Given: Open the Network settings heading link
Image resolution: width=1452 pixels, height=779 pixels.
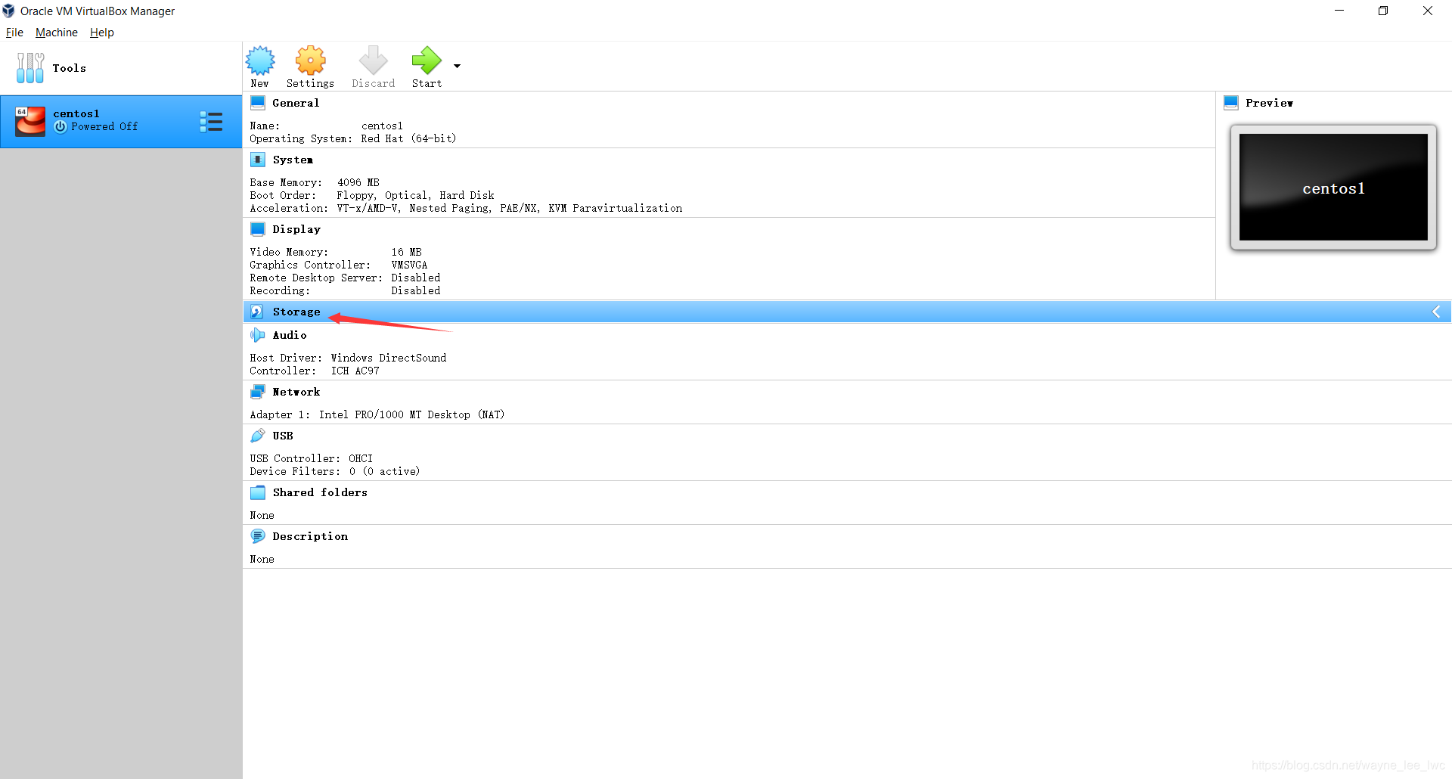Looking at the screenshot, I should tap(296, 392).
